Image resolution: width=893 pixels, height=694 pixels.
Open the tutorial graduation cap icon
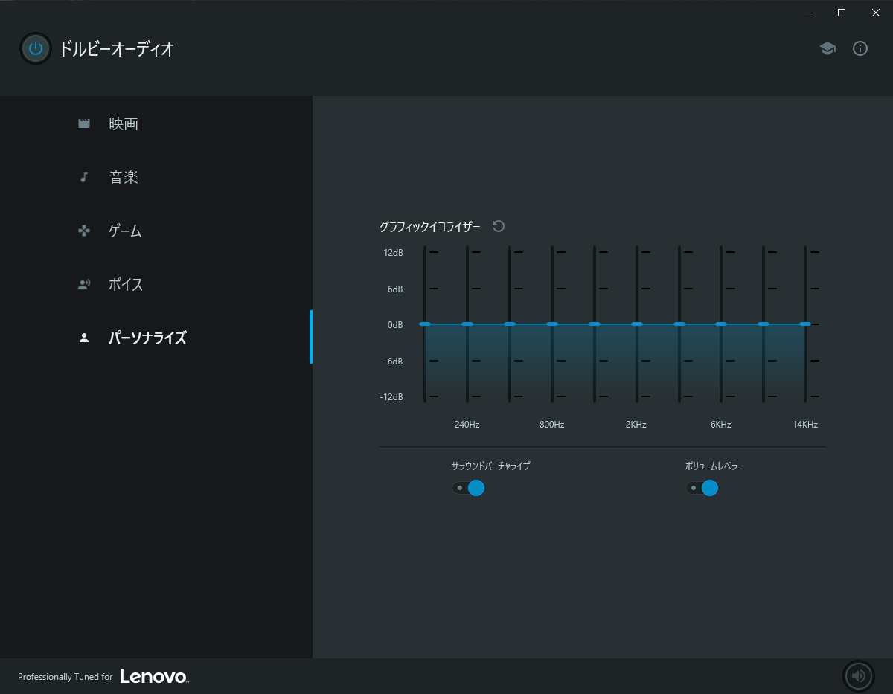pos(828,49)
